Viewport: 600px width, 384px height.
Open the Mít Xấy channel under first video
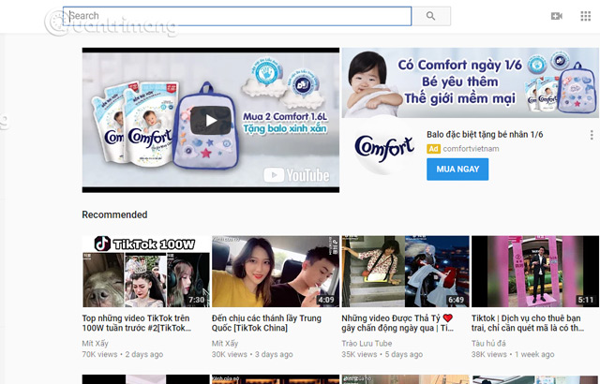96,343
